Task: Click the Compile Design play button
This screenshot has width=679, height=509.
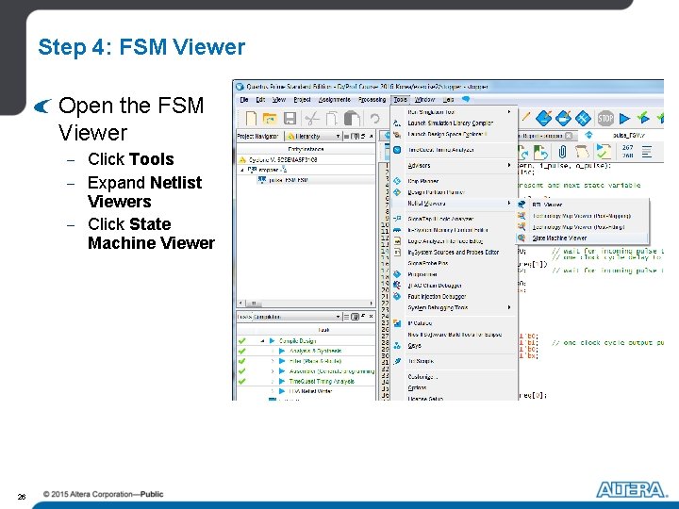Action: pos(272,341)
